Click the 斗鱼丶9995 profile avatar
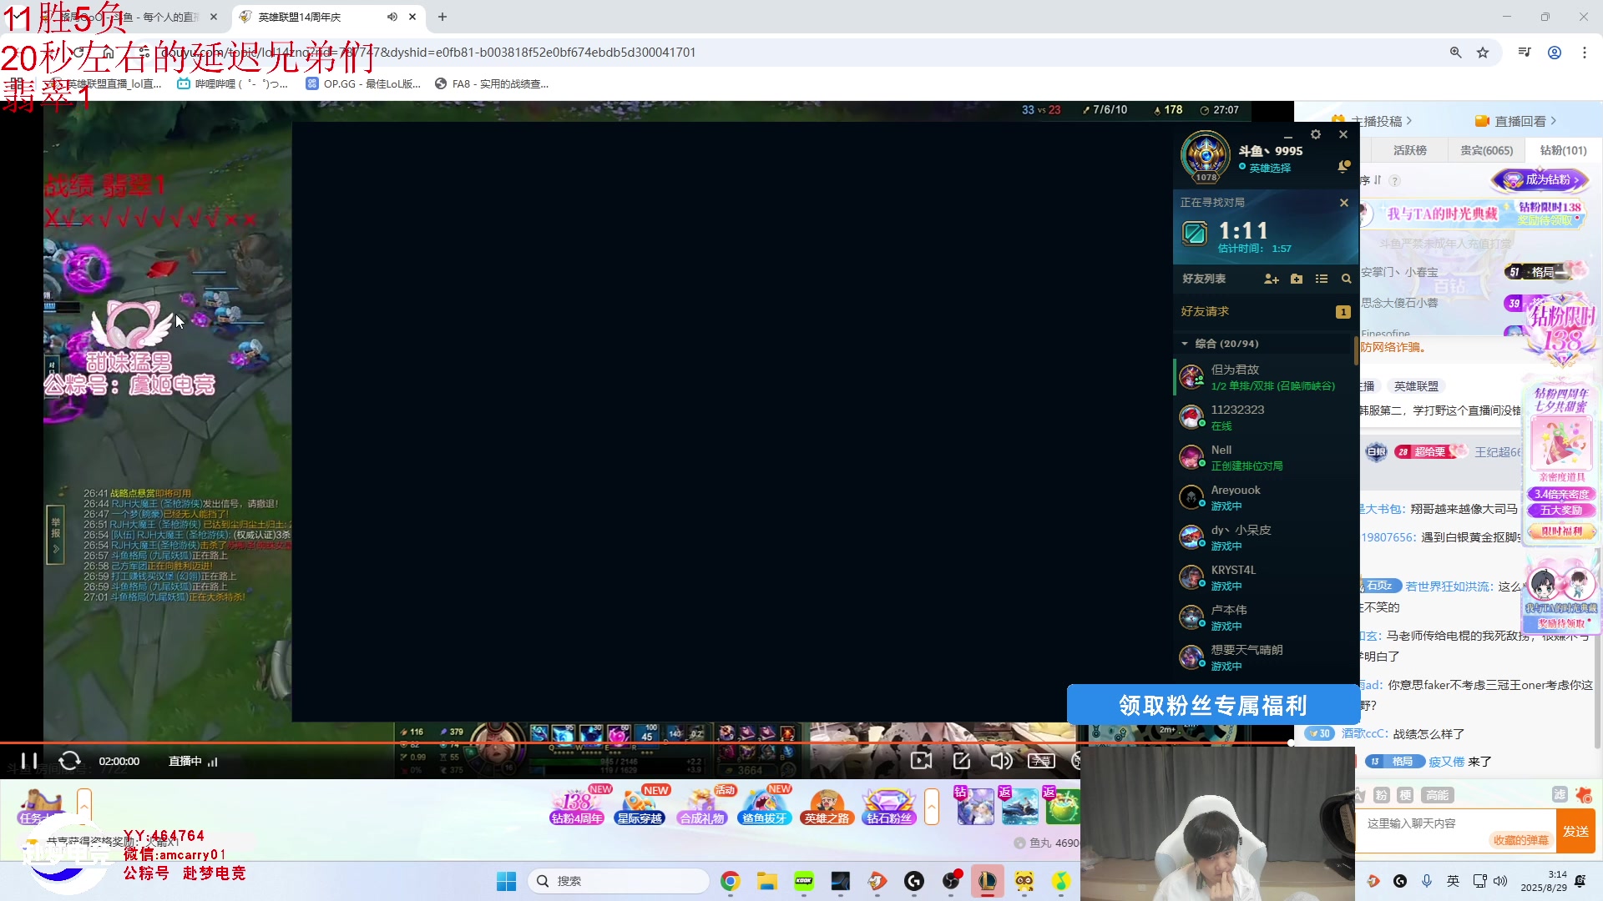Viewport: 1603px width, 901px height. pos(1205,156)
